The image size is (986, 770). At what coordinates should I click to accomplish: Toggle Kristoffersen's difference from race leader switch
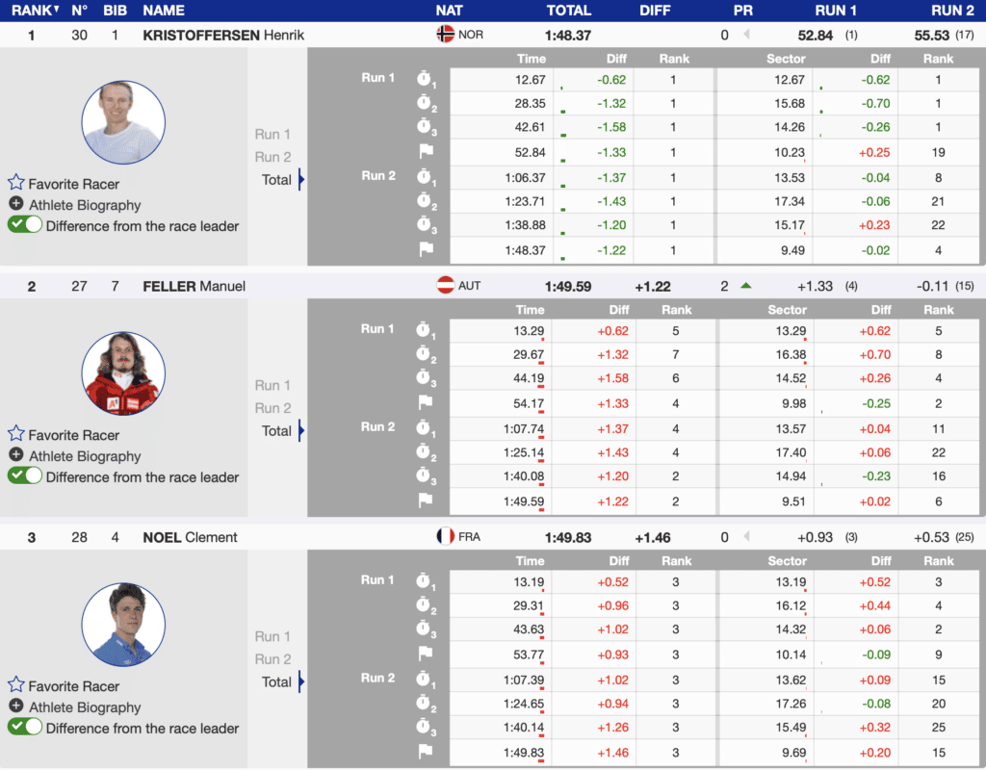[25, 225]
